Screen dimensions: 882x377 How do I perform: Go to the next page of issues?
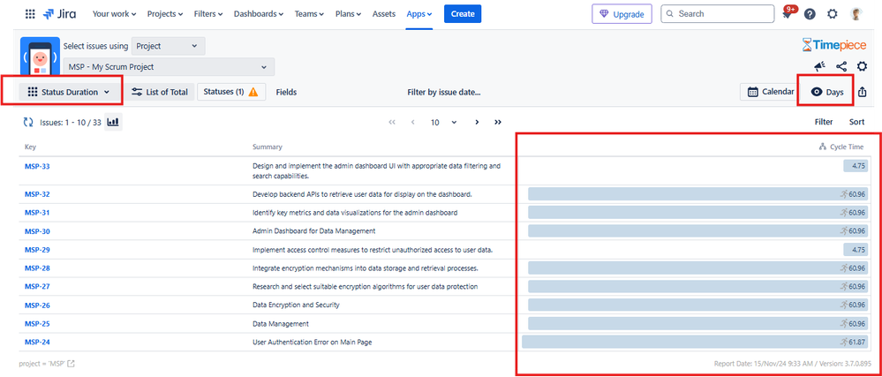pos(477,122)
